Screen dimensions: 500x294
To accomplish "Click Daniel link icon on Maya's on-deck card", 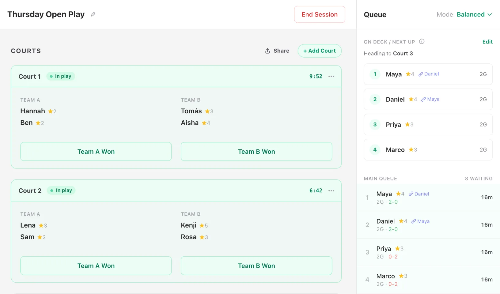I will [421, 74].
